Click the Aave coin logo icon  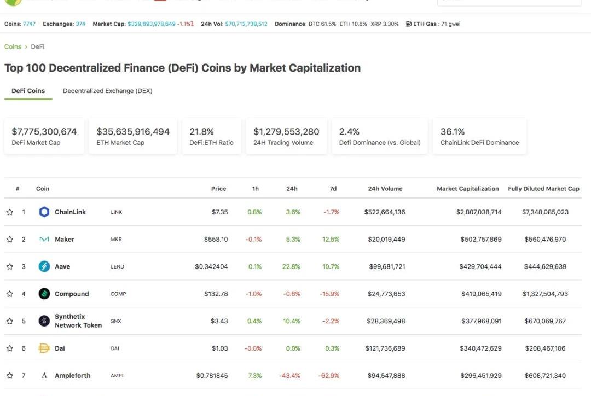[44, 267]
